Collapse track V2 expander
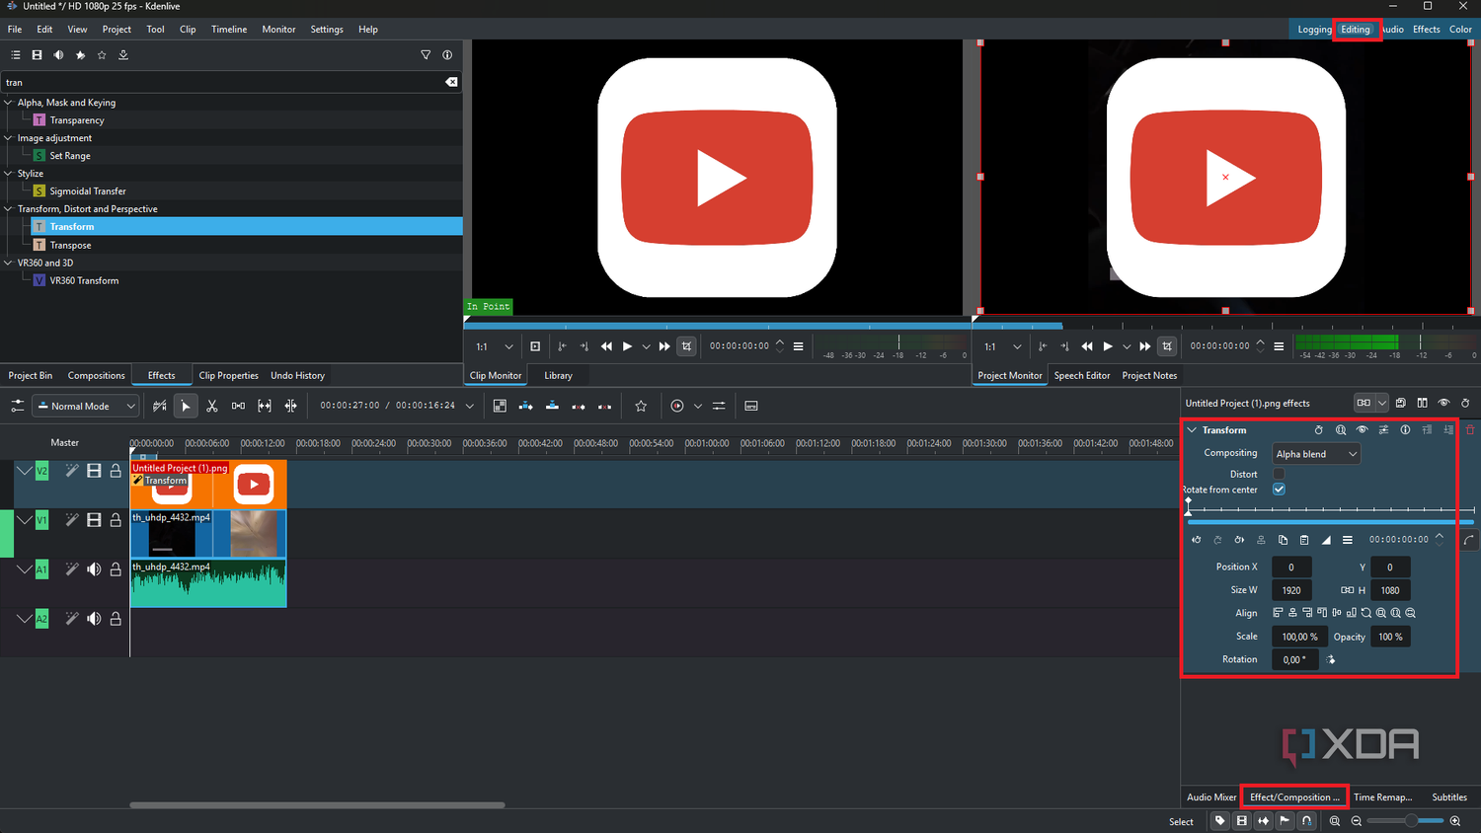The width and height of the screenshot is (1481, 833). click(24, 471)
